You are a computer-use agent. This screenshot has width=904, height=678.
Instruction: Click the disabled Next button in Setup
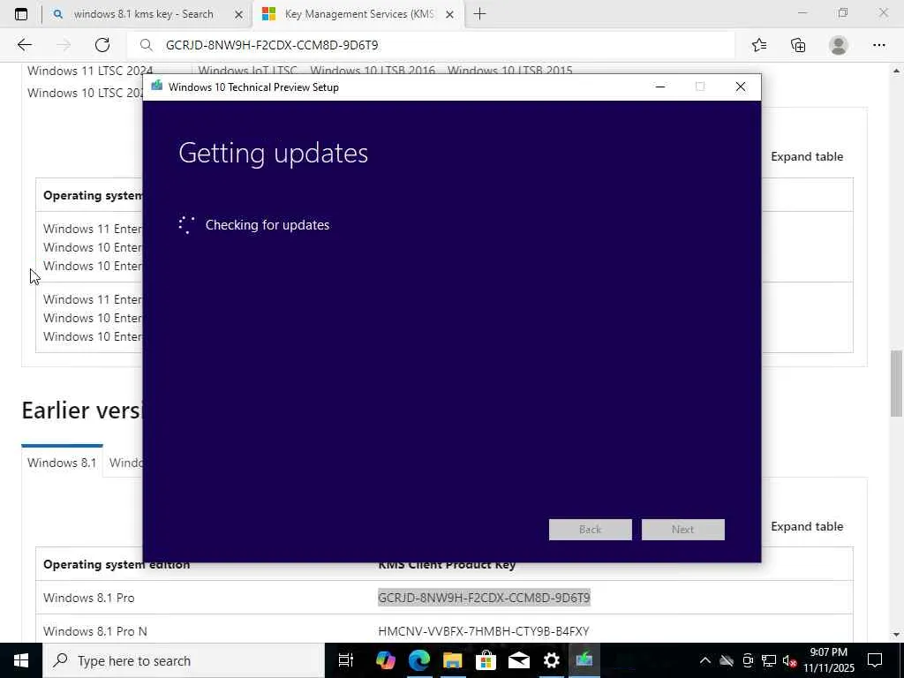click(x=682, y=530)
